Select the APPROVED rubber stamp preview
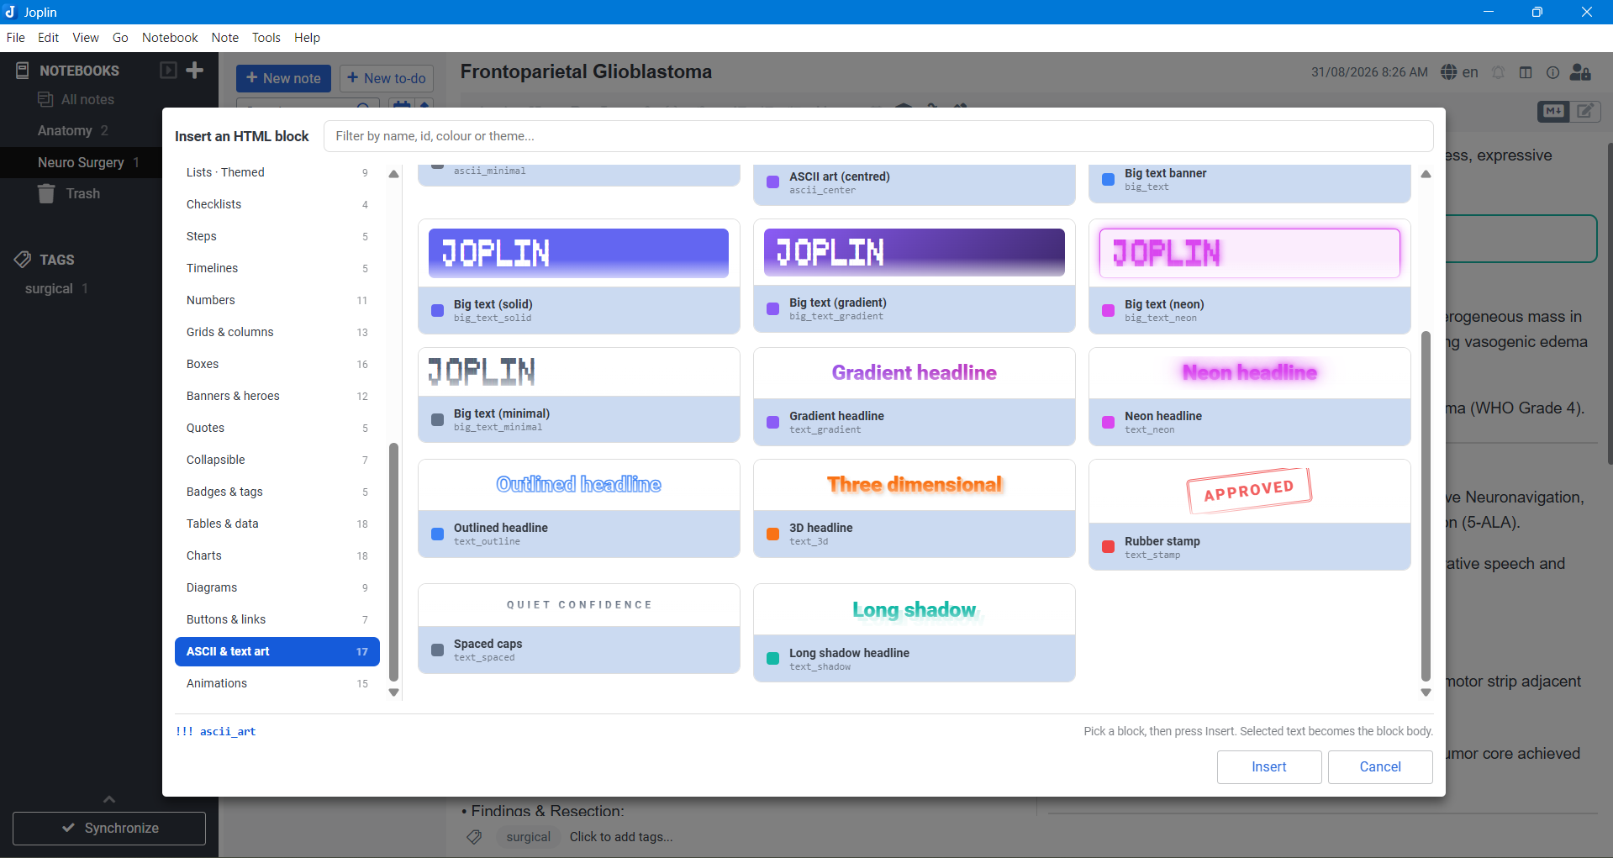Screen dimensions: 1613x858 [1249, 491]
